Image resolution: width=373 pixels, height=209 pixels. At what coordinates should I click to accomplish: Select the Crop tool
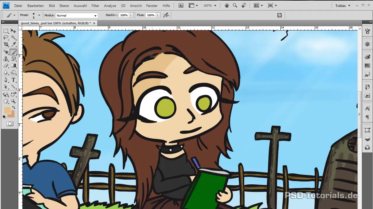[x=6, y=44]
